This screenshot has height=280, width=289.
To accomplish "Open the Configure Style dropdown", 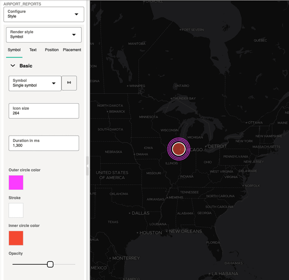I will pos(44,14).
